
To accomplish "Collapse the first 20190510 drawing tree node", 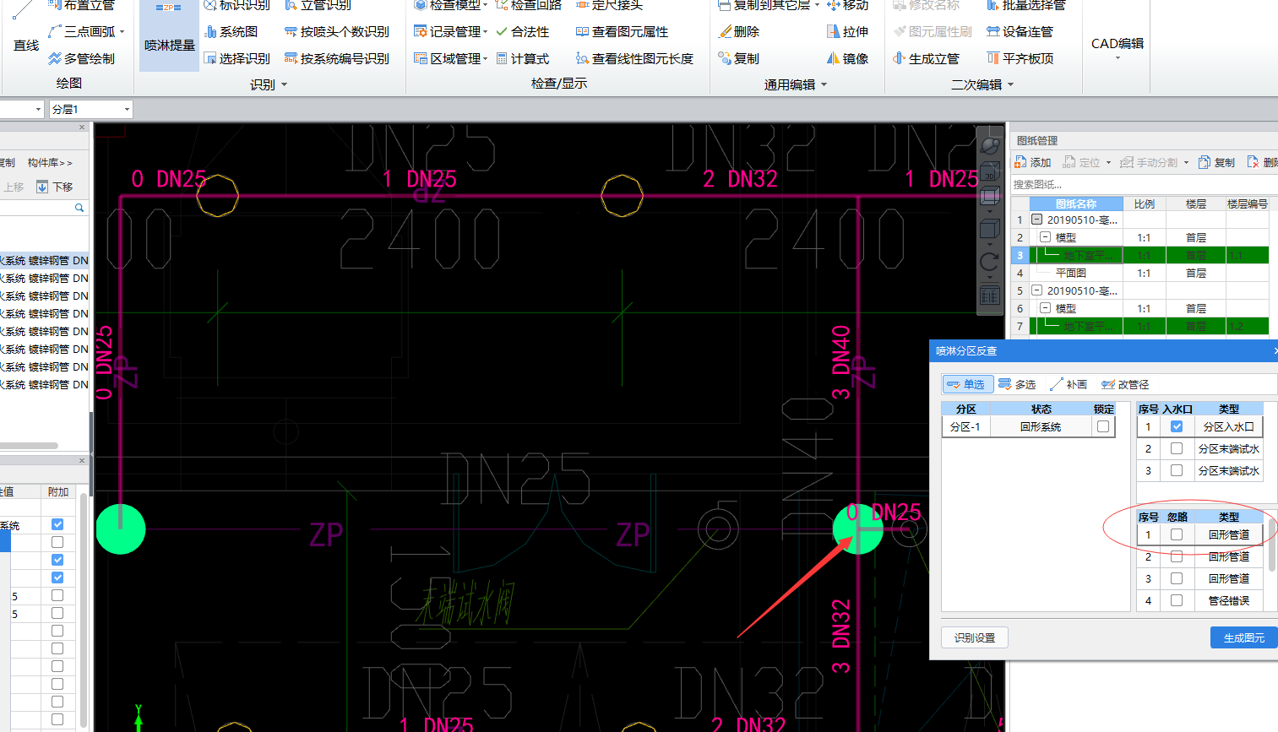I will click(x=1036, y=220).
